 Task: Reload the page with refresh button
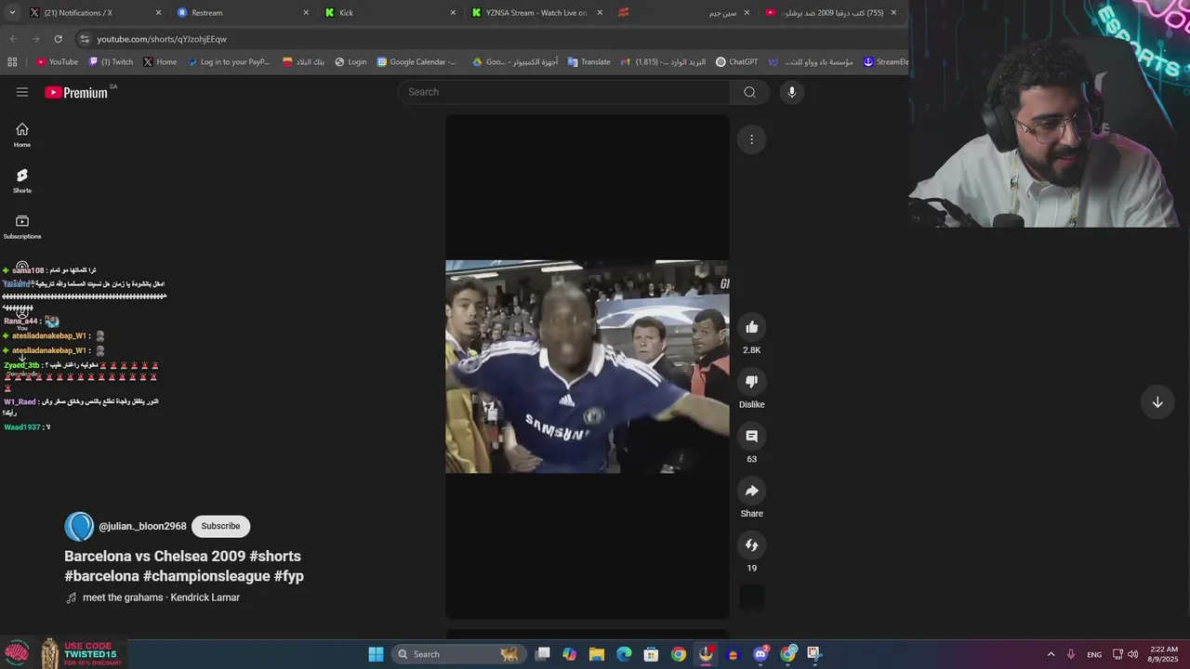(x=58, y=39)
